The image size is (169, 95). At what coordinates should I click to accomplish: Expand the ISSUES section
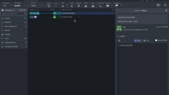tap(14, 31)
